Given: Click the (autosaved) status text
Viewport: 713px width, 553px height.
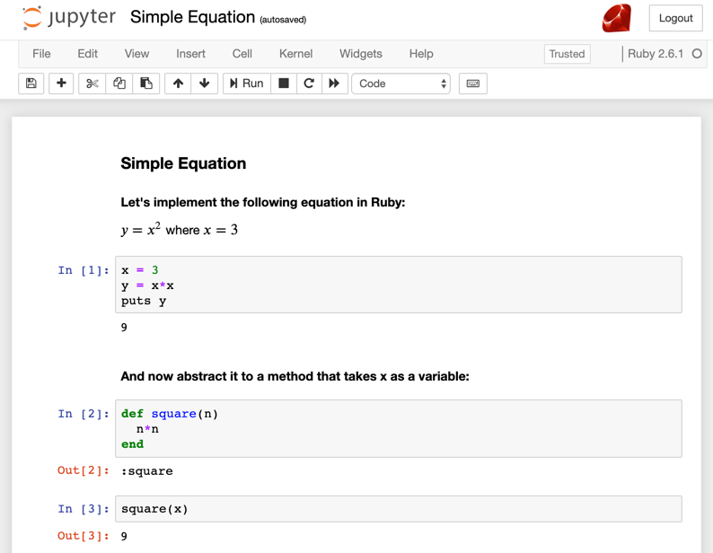Looking at the screenshot, I should (x=283, y=20).
